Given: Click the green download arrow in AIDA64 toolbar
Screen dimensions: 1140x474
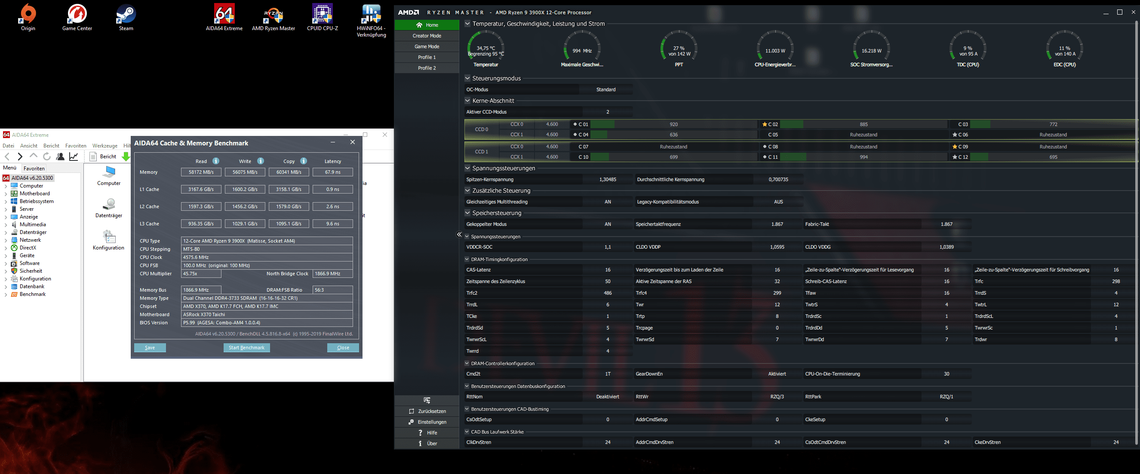Looking at the screenshot, I should [126, 157].
